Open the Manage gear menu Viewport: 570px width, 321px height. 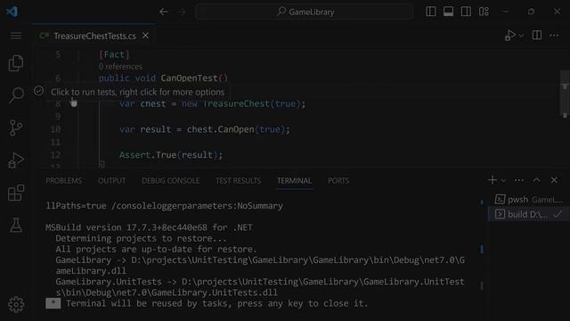point(16,305)
